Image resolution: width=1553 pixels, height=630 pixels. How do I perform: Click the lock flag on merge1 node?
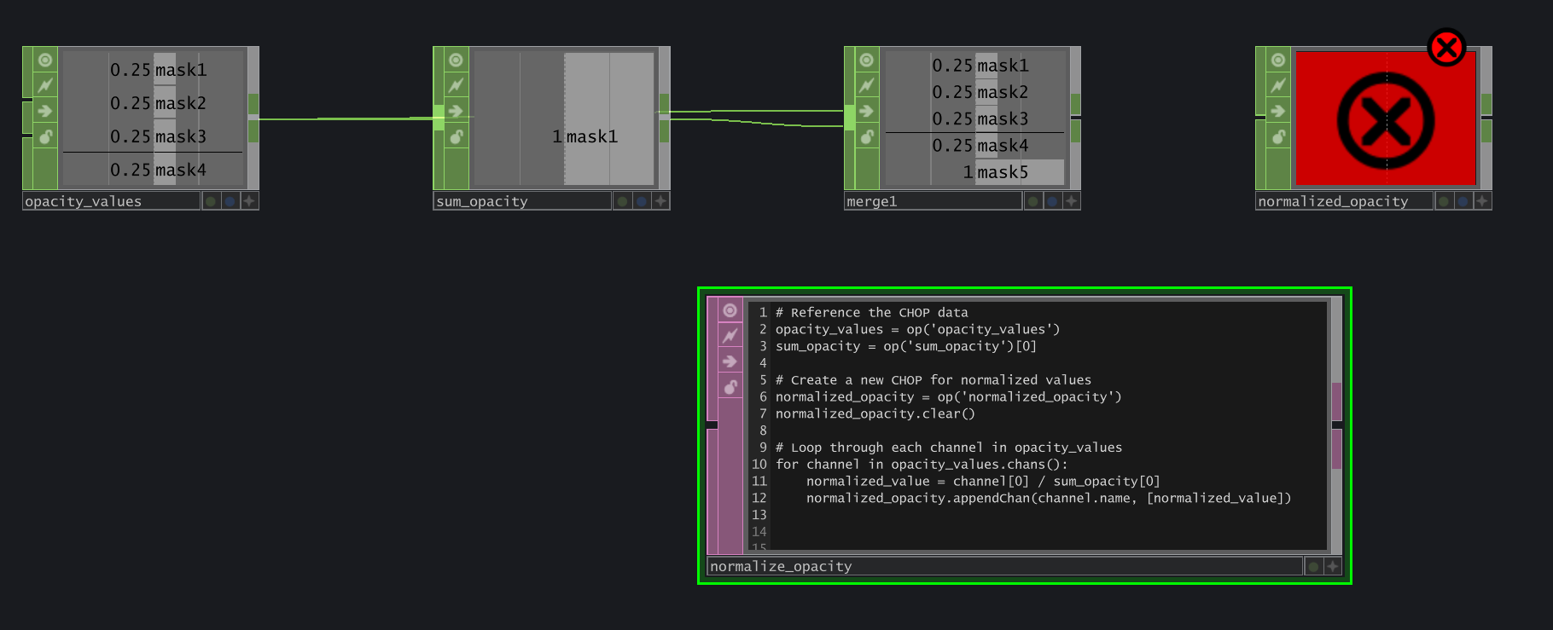coord(866,136)
